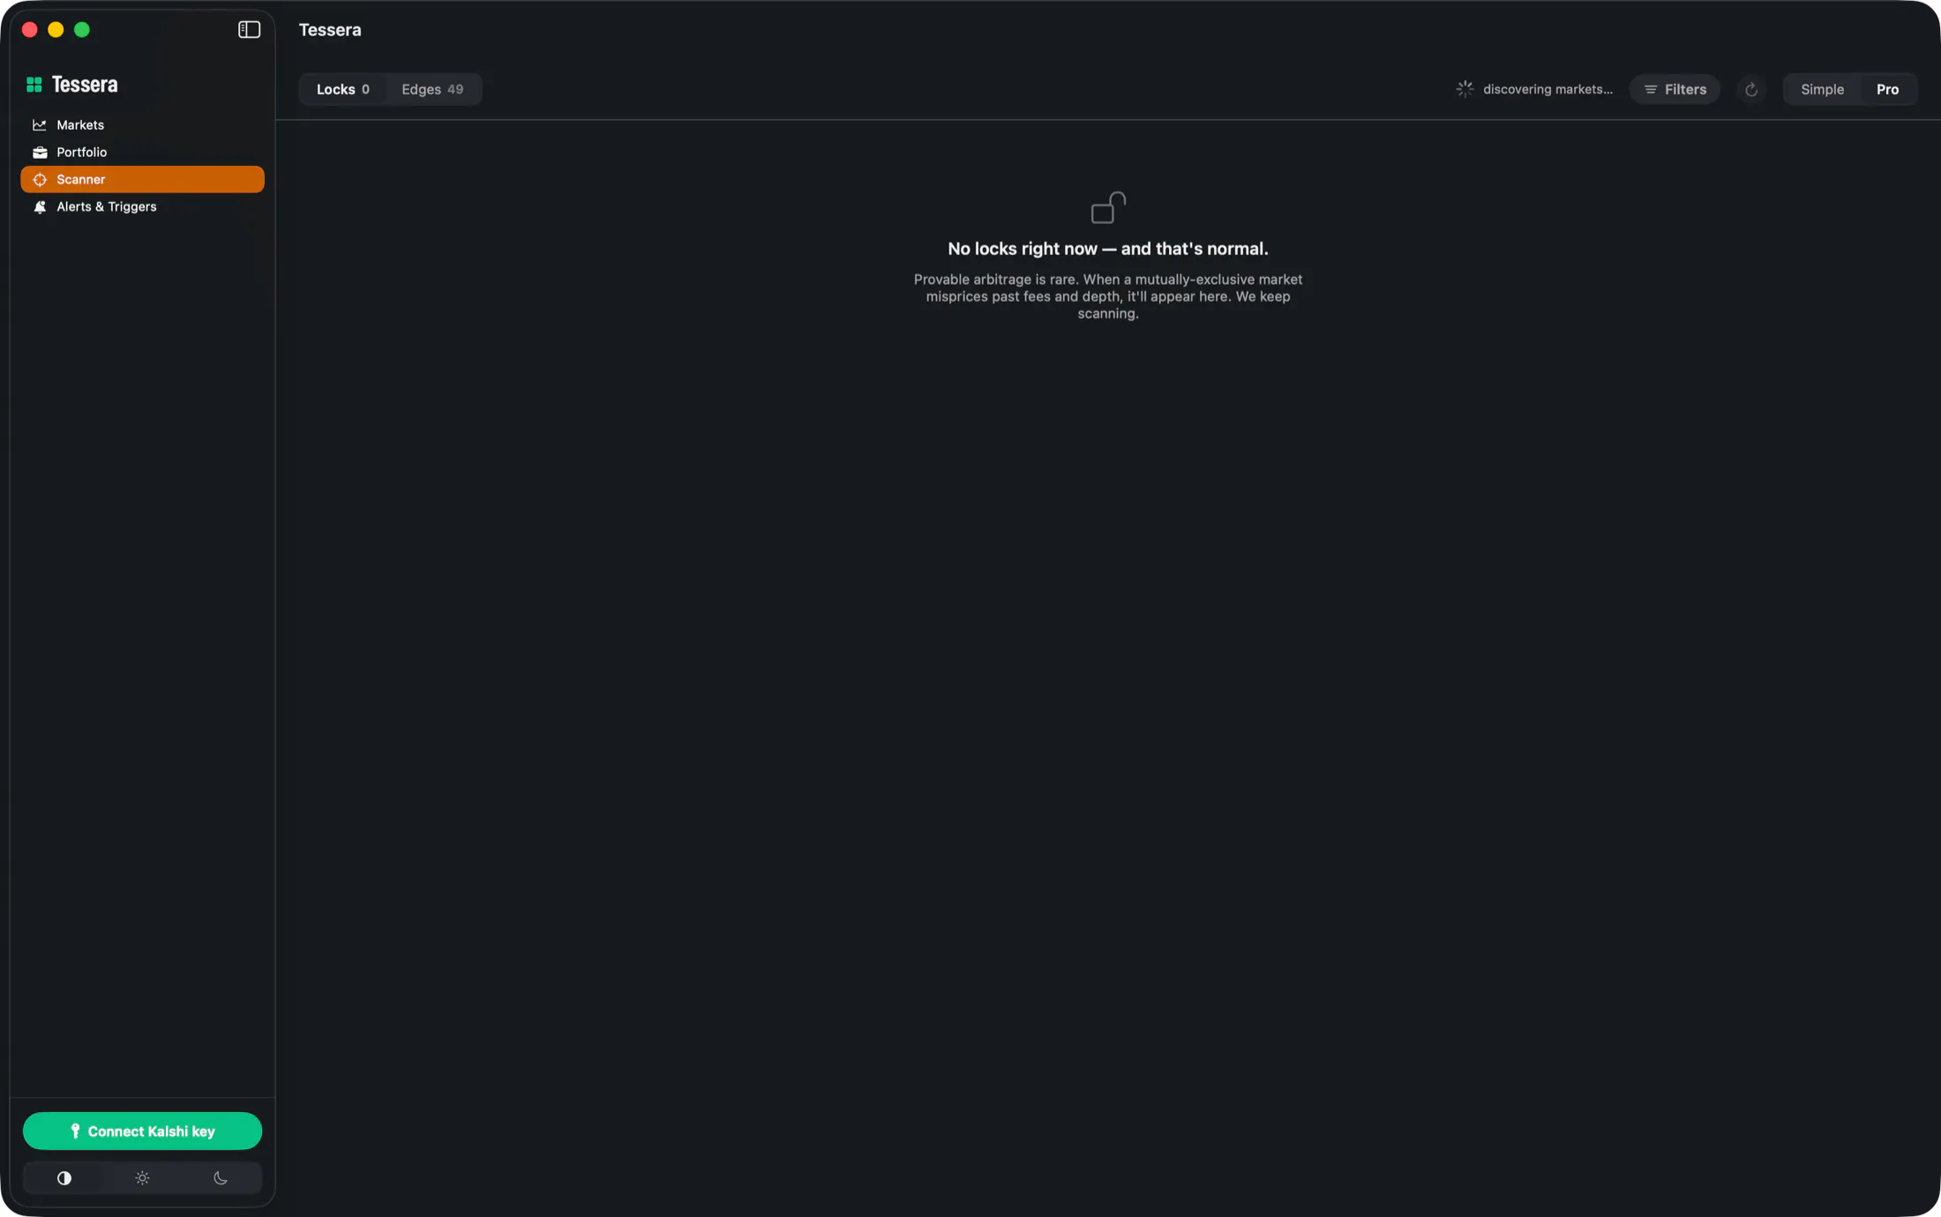The width and height of the screenshot is (1941, 1217).
Task: Select the auto theme half-circle icon
Action: coord(64,1178)
